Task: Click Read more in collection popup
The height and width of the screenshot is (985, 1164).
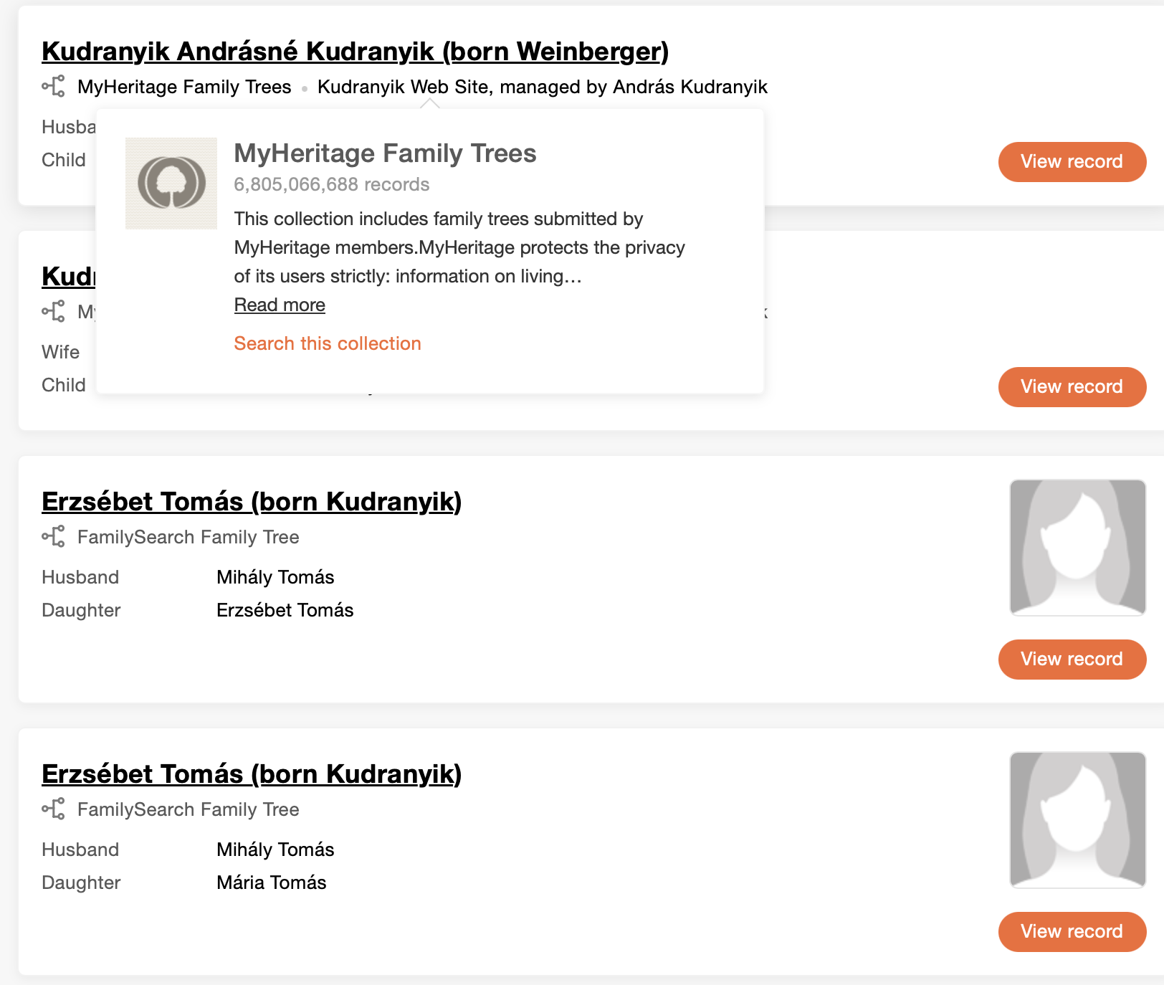Action: point(280,305)
